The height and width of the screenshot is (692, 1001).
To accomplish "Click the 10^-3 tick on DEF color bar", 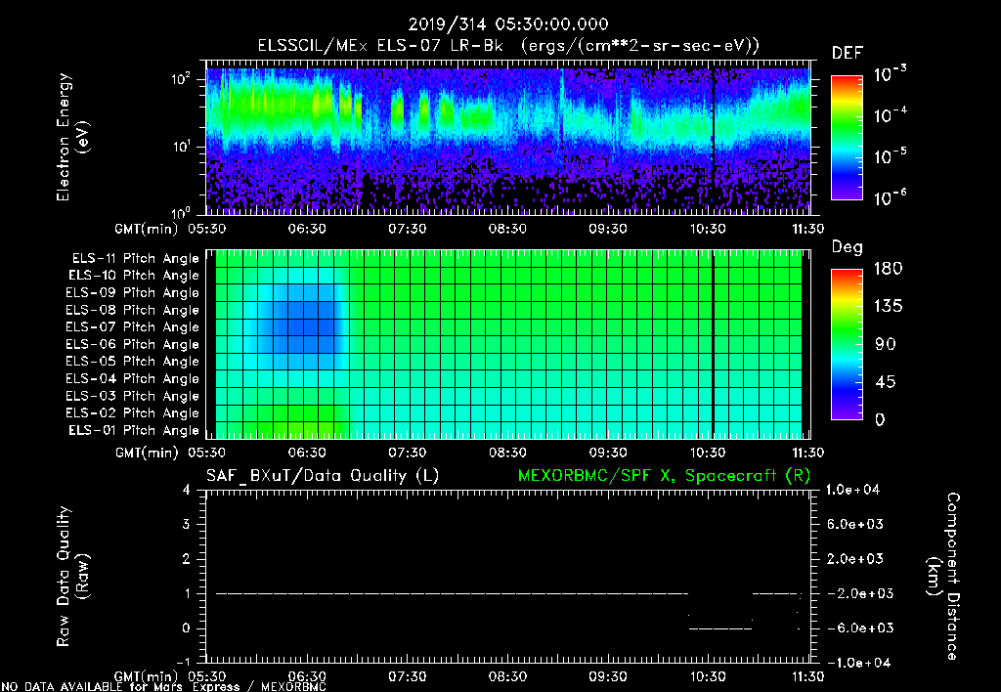I will click(x=890, y=74).
